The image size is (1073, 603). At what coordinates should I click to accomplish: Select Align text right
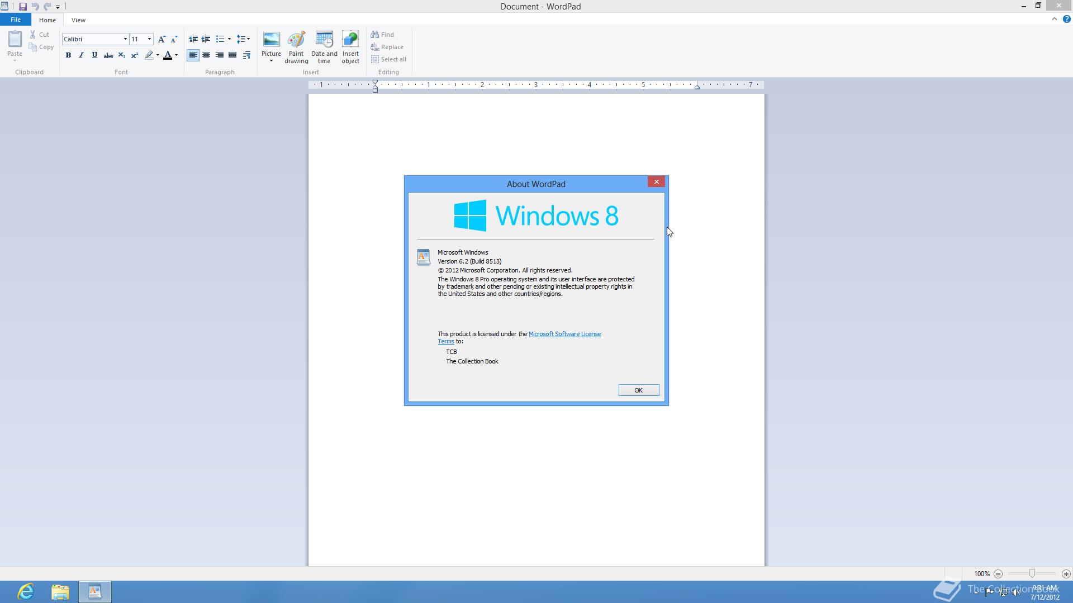click(219, 55)
